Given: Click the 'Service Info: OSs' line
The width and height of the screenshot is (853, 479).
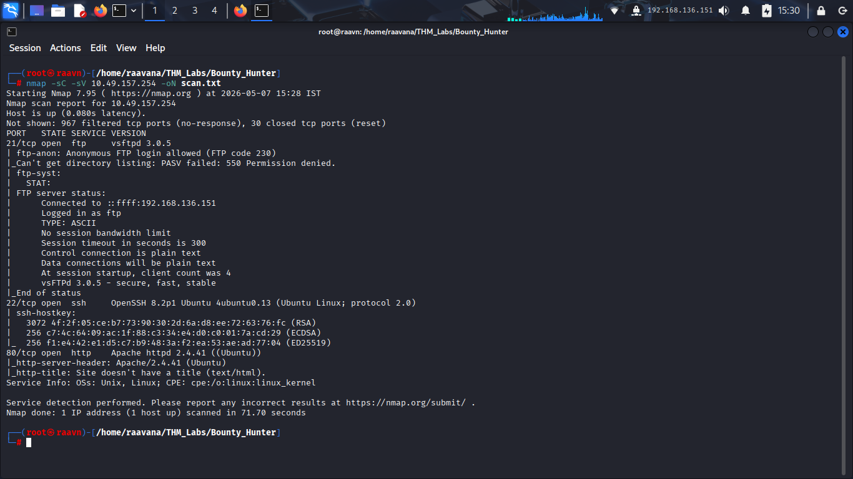Looking at the screenshot, I should pyautogui.click(x=161, y=383).
